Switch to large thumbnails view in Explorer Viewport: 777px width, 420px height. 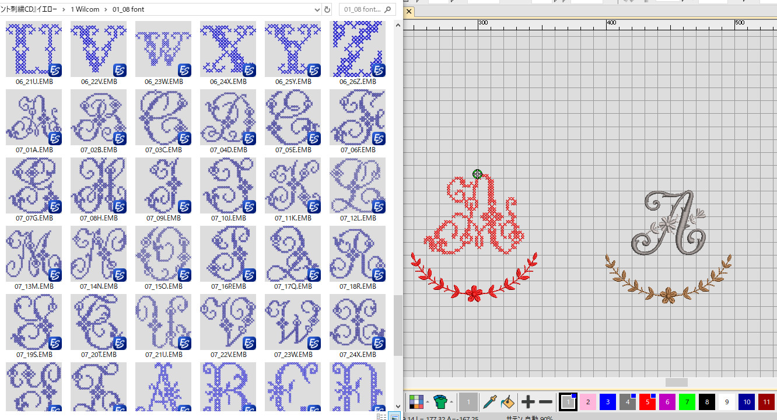click(395, 416)
